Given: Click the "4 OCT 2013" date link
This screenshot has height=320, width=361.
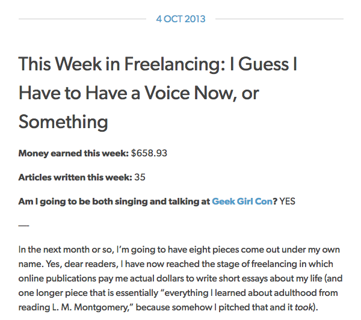Looking at the screenshot, I should click(180, 19).
